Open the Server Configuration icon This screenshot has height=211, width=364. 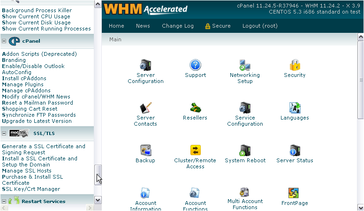[145, 65]
